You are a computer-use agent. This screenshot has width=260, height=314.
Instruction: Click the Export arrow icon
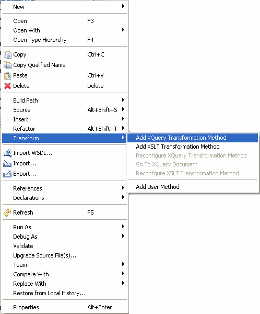click(x=7, y=174)
